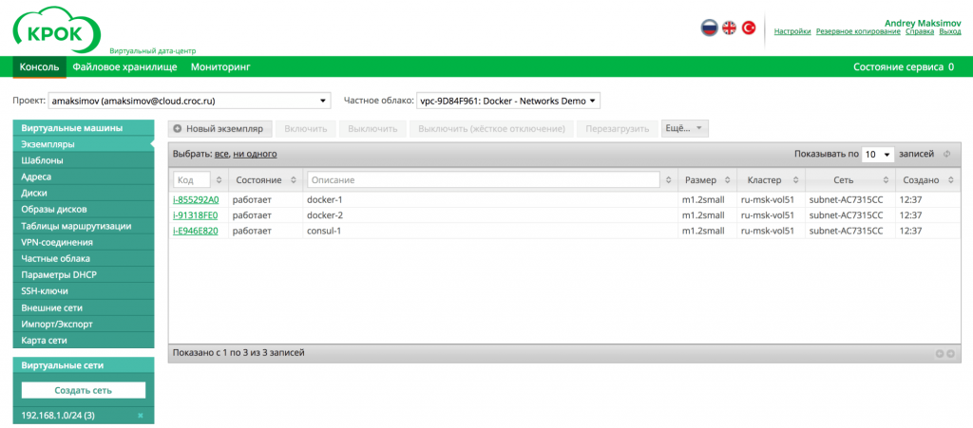Sort table by Создано column arrows
Viewport: 973px width, 428px height.
coord(949,180)
